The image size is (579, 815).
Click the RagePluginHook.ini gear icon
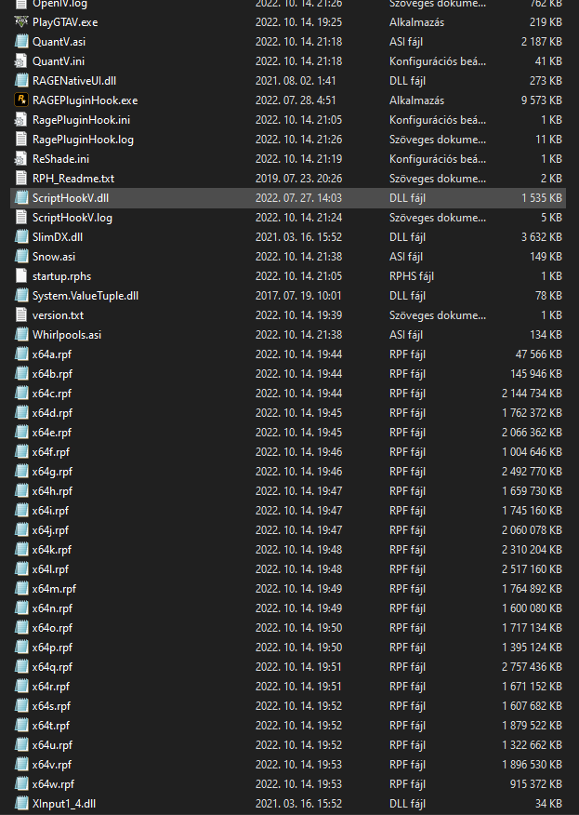[x=21, y=120]
